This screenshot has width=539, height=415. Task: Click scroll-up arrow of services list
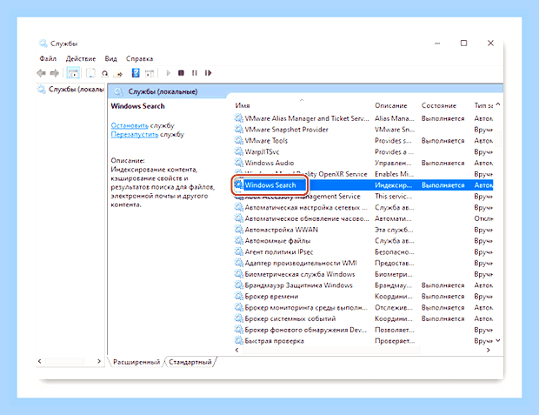point(498,104)
